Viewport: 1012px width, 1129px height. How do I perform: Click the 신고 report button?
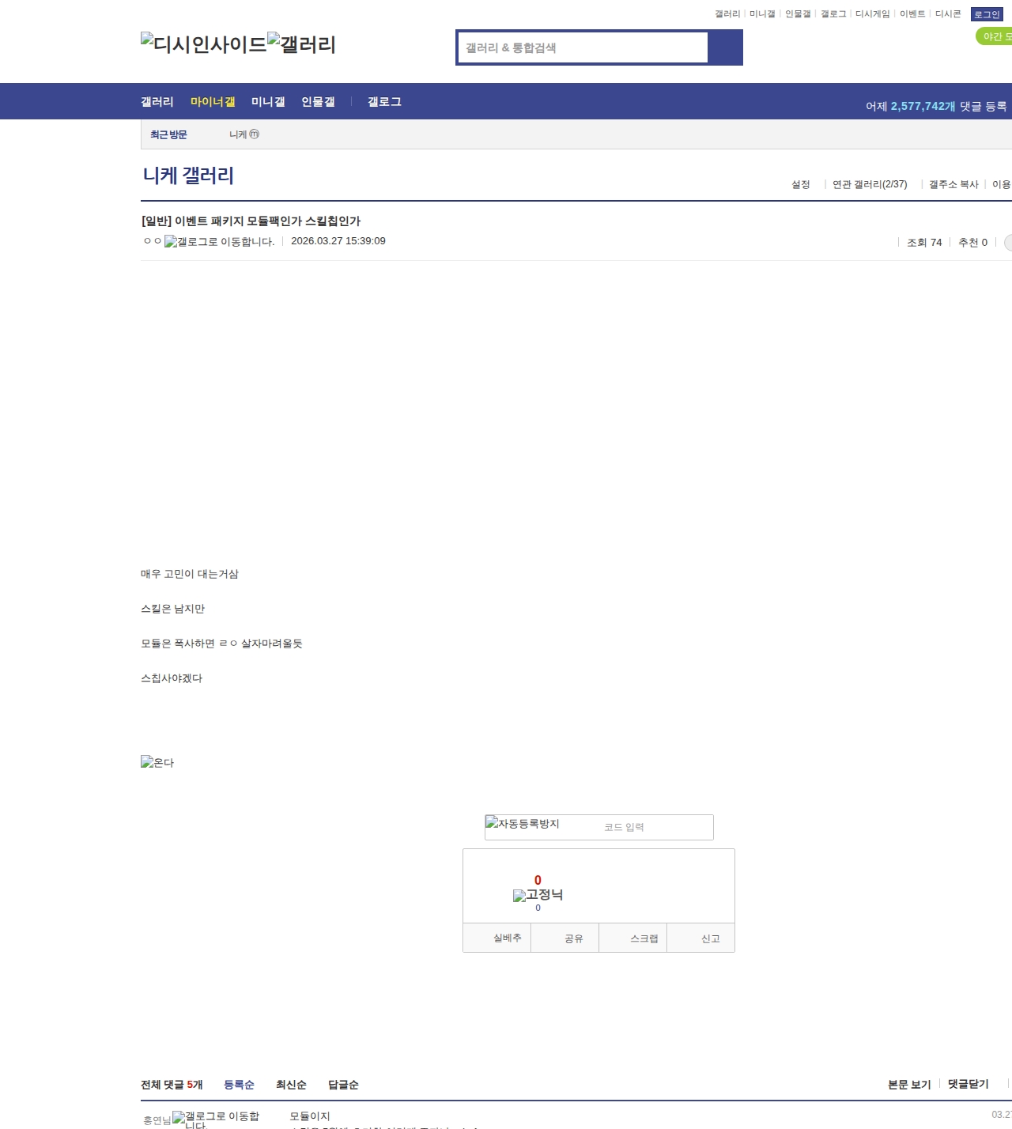click(x=710, y=938)
